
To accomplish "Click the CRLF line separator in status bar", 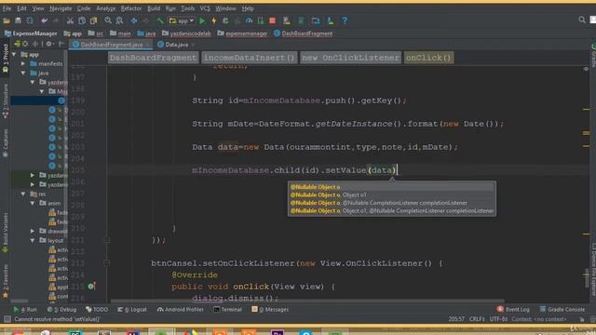I will pos(477,319).
